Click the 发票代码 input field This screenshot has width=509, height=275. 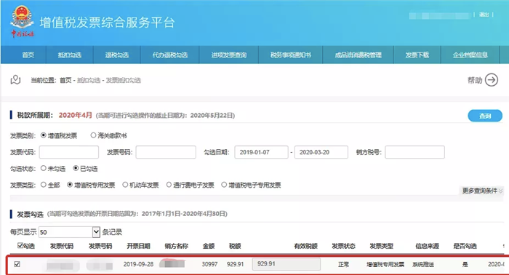(69, 152)
